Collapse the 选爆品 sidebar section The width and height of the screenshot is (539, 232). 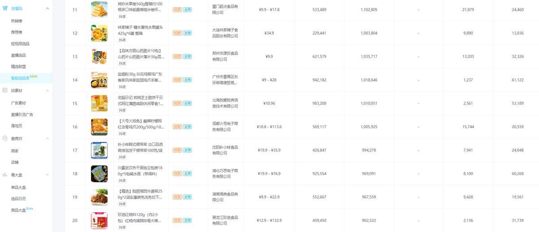pos(47,9)
